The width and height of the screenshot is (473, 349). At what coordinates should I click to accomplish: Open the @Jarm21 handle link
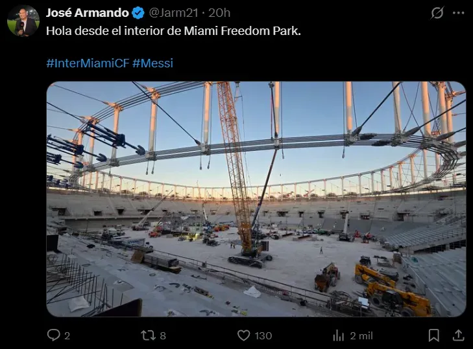(x=173, y=13)
